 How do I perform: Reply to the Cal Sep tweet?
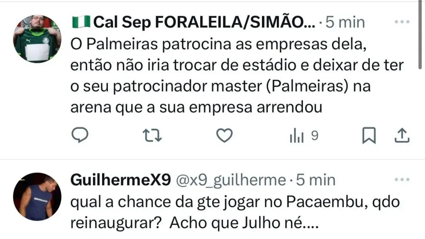[x=80, y=135]
